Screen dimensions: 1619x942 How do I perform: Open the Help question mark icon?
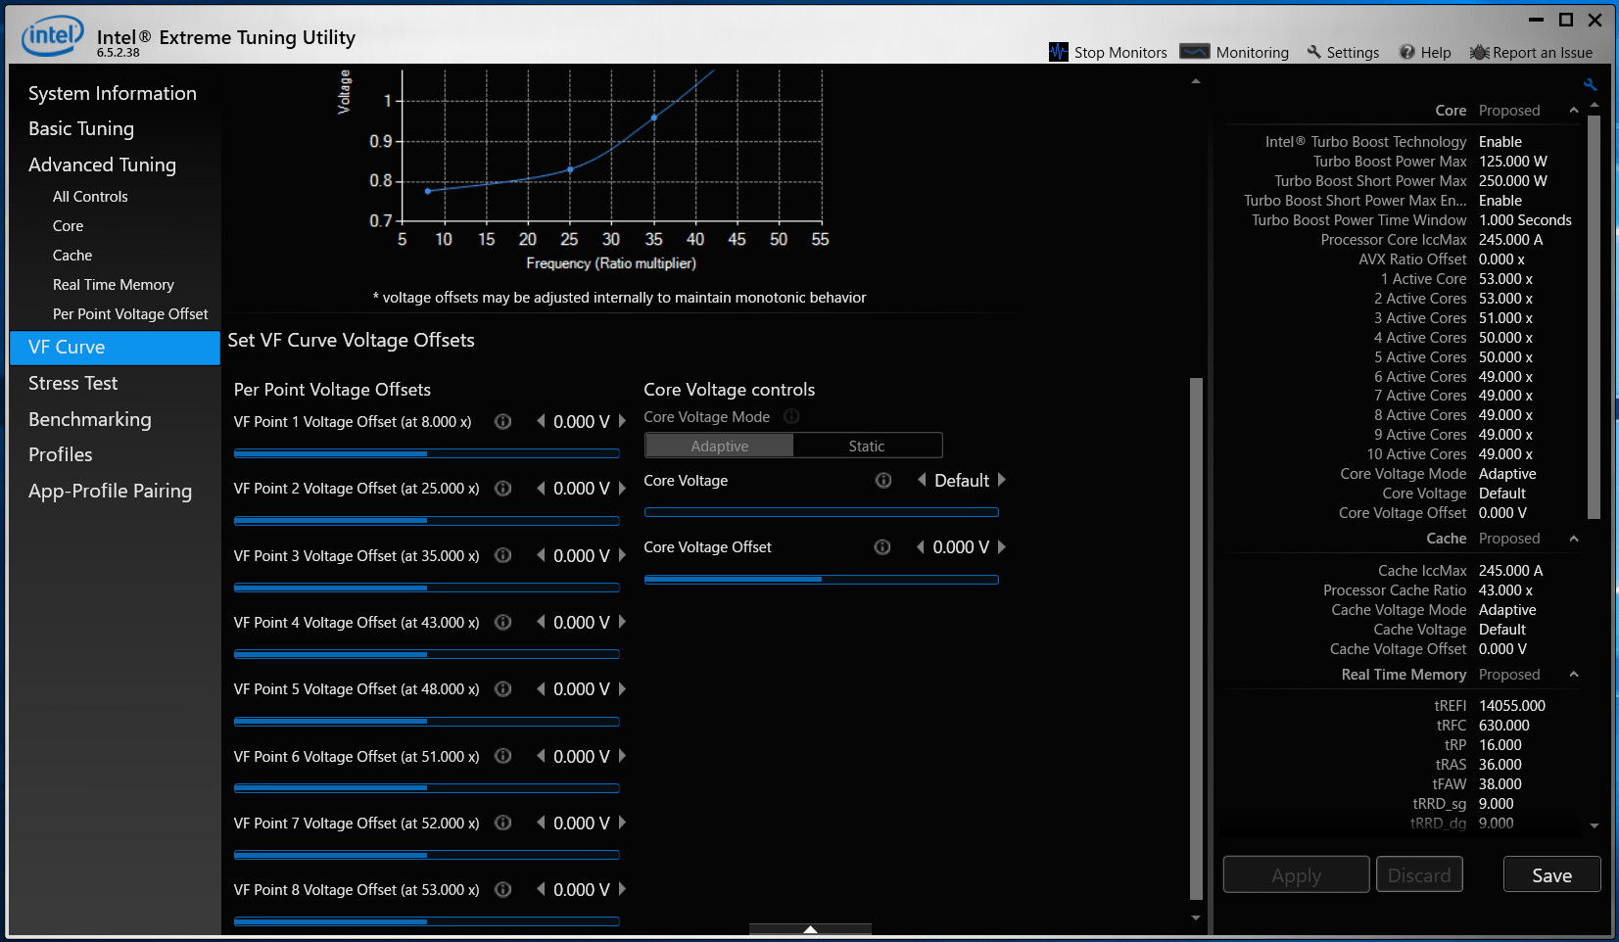pyautogui.click(x=1407, y=52)
